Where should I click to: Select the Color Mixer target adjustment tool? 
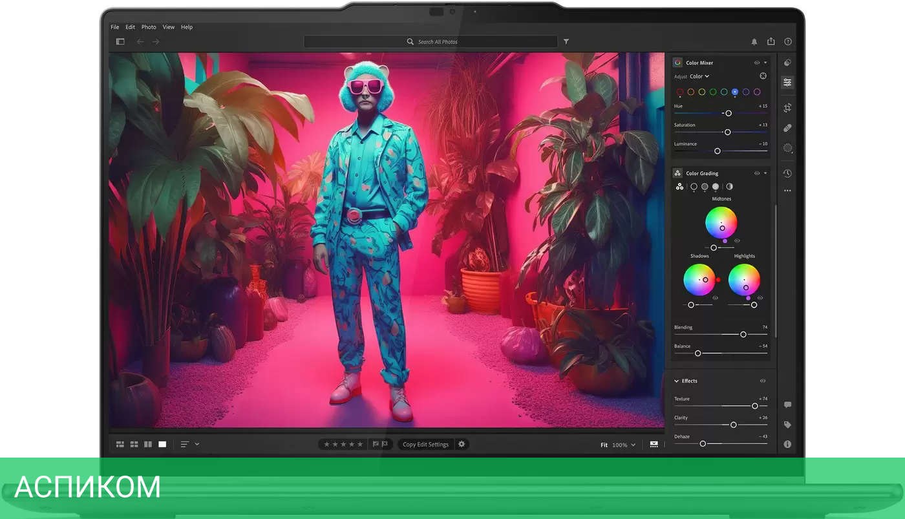763,76
